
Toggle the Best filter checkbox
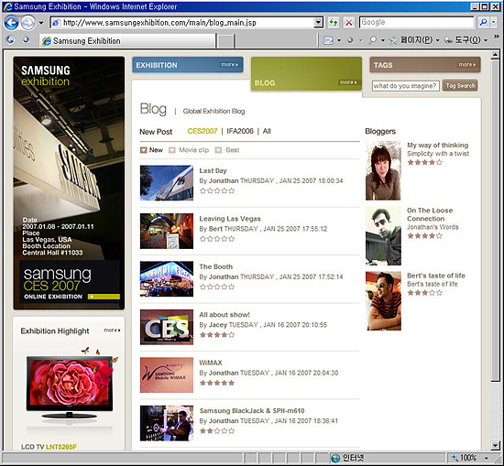[218, 150]
